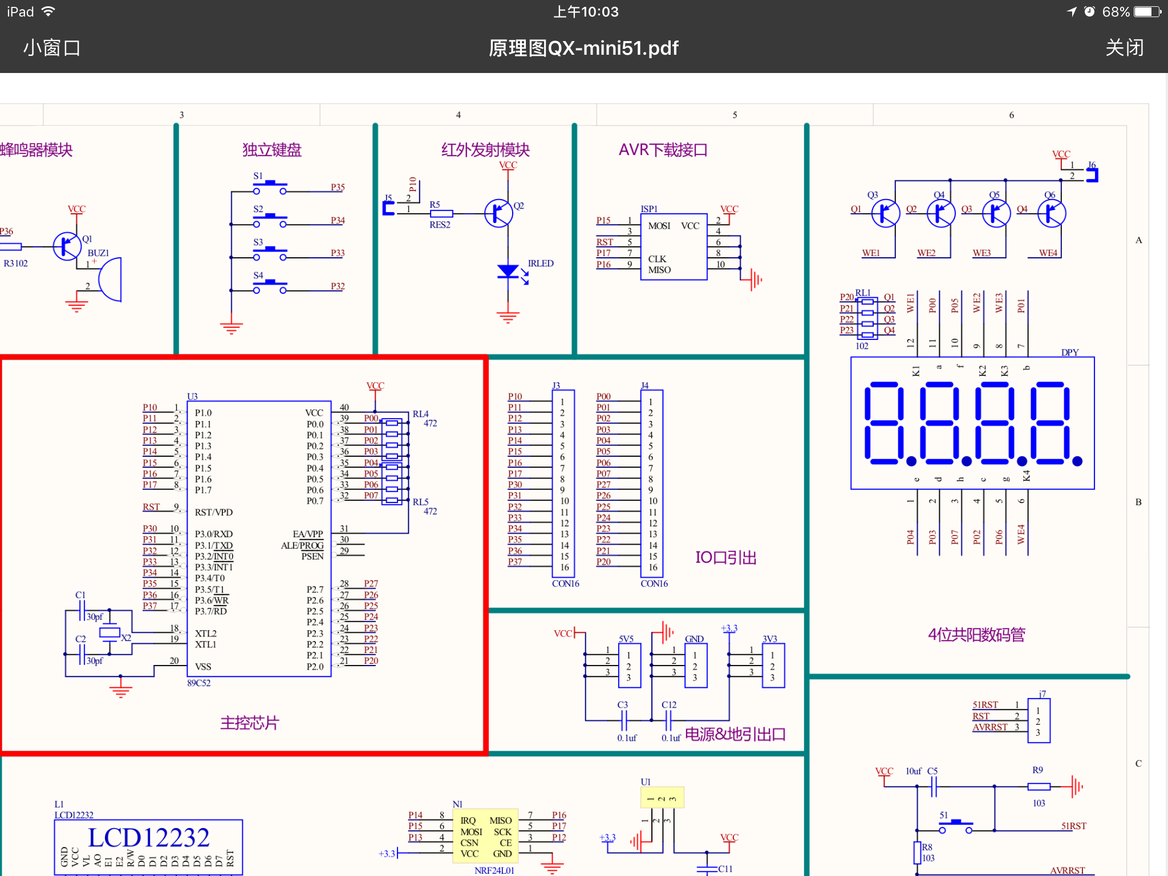The image size is (1168, 876).
Task: Tap resistor R9 symbol
Action: [1039, 786]
